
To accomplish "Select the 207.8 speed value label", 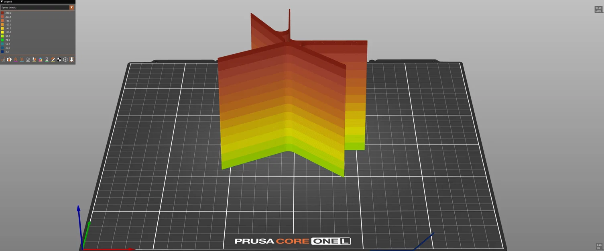I will pyautogui.click(x=8, y=17).
